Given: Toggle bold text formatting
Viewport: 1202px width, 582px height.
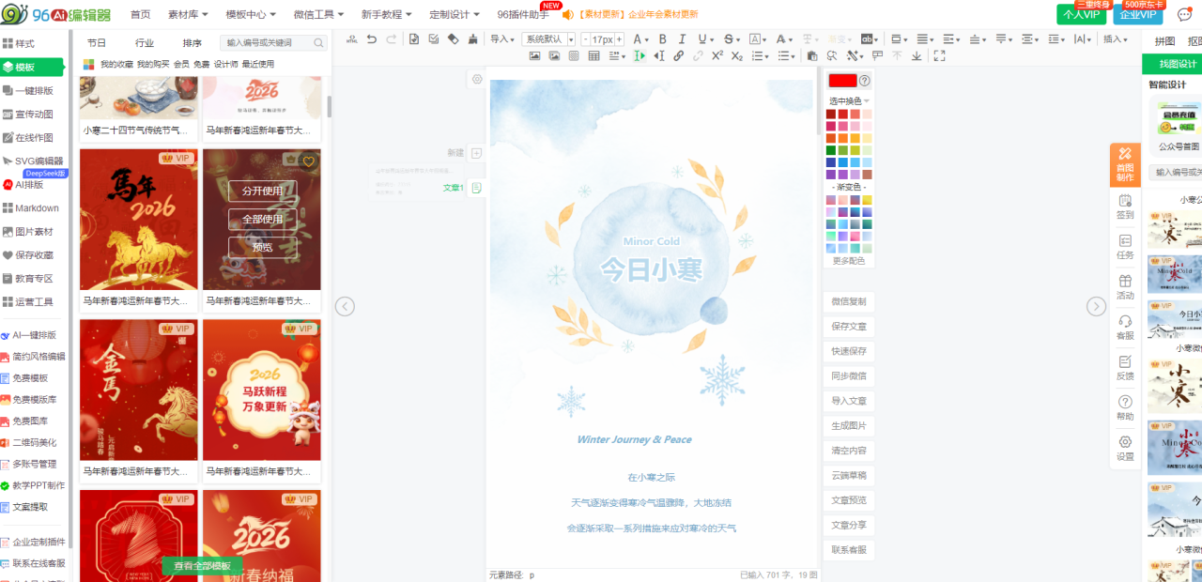Looking at the screenshot, I should [x=662, y=39].
